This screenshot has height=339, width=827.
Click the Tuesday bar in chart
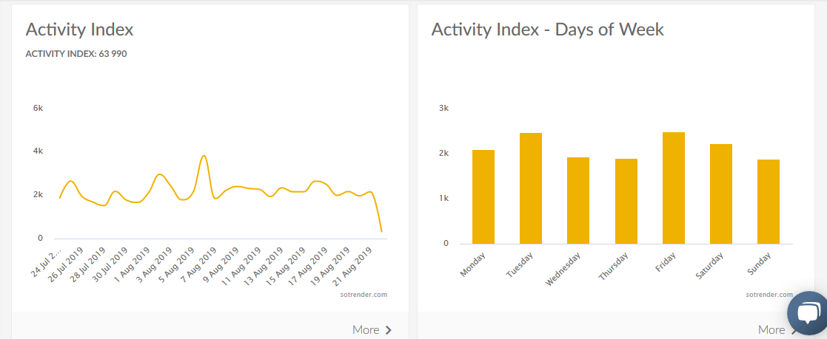pos(531,188)
